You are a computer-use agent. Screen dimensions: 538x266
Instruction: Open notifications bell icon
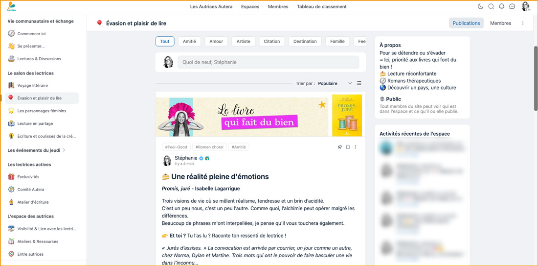tap(501, 7)
